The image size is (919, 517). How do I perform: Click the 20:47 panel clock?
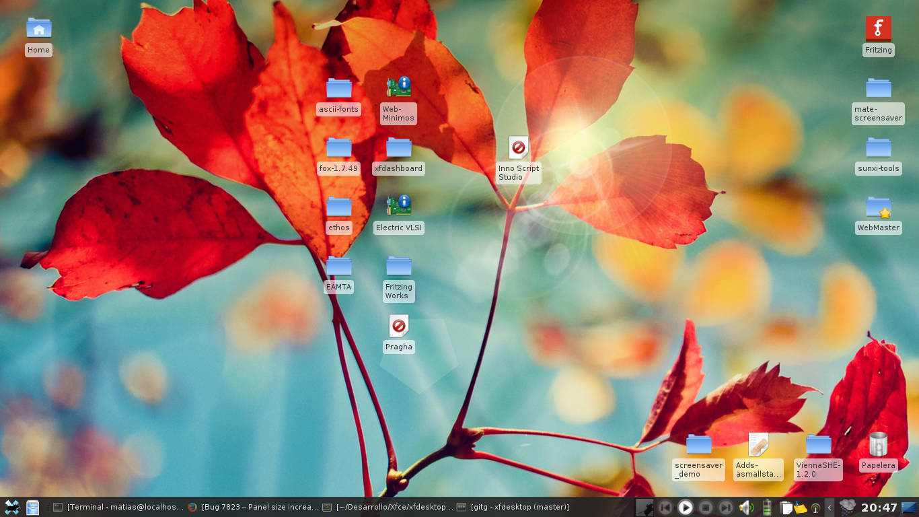pos(879,508)
